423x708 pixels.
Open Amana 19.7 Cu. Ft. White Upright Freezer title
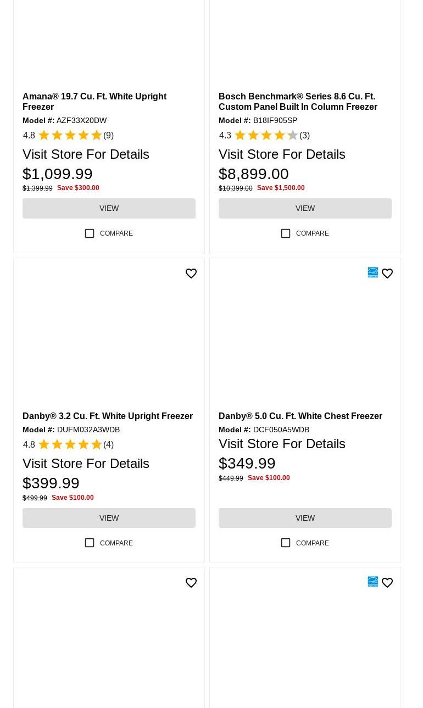point(94,102)
